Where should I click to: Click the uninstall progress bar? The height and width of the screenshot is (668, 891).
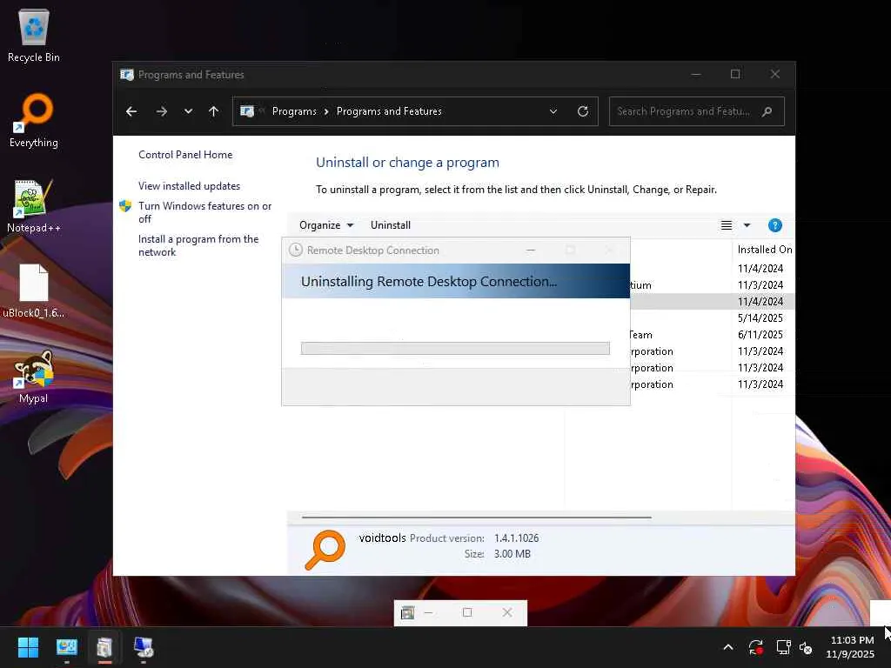(x=455, y=348)
